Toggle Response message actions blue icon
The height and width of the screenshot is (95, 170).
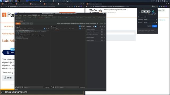pyautogui.click(x=80, y=29)
